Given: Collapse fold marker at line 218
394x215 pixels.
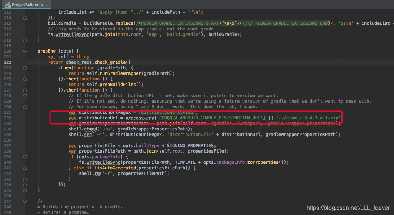Looking at the screenshot, I should click(25, 40).
